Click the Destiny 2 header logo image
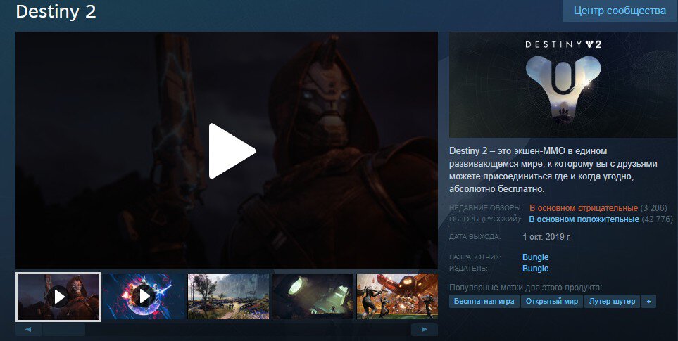 [x=563, y=78]
